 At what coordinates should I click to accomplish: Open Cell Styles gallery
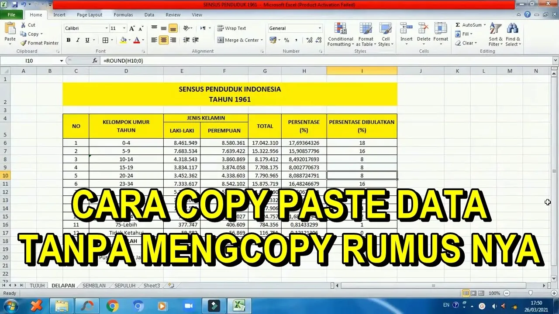click(385, 35)
